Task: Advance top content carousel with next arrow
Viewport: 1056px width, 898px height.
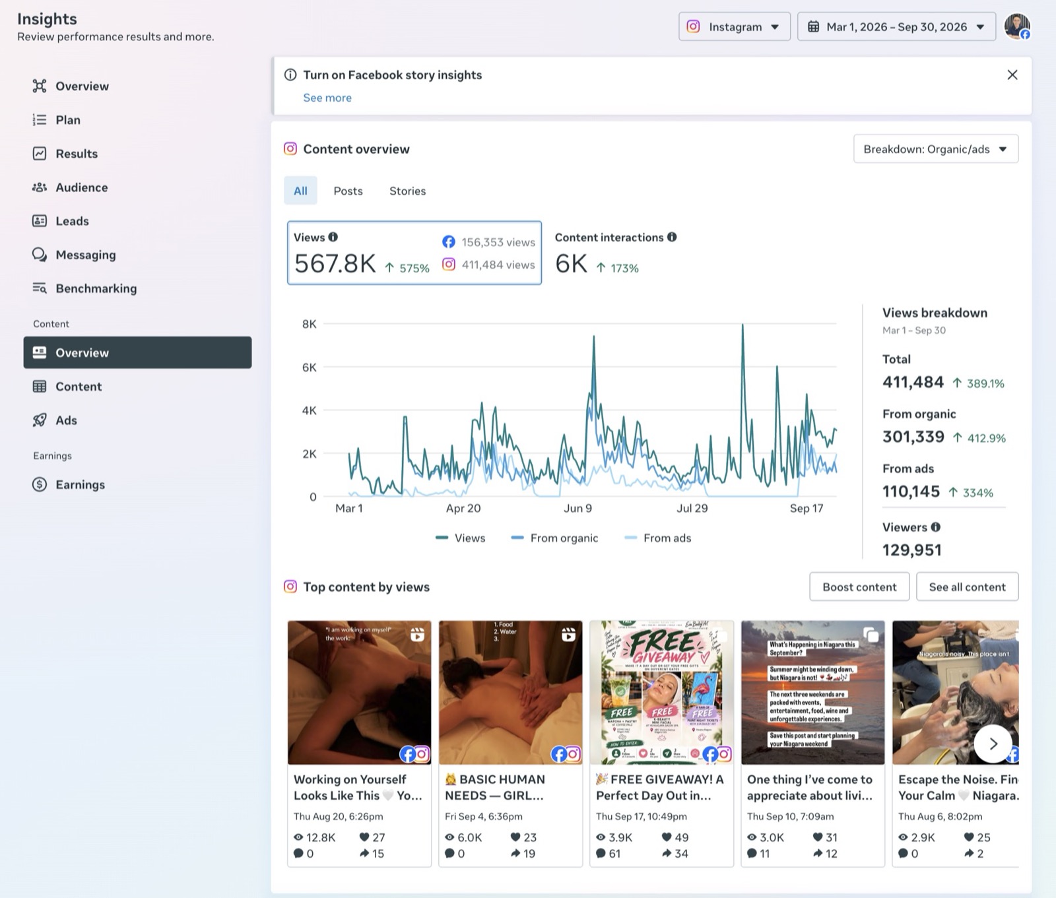Action: [993, 744]
